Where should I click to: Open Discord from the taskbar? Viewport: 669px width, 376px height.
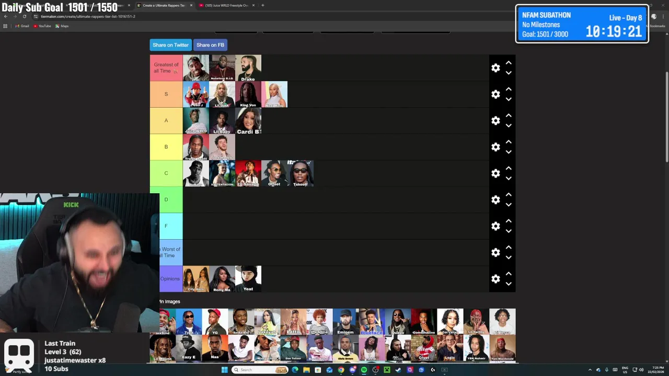click(352, 370)
